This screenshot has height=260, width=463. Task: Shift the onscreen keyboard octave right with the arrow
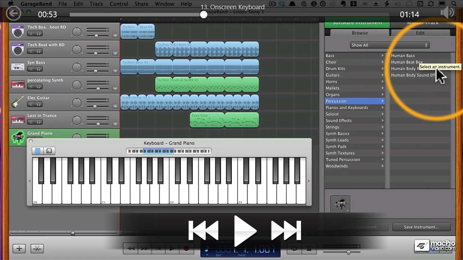309,181
